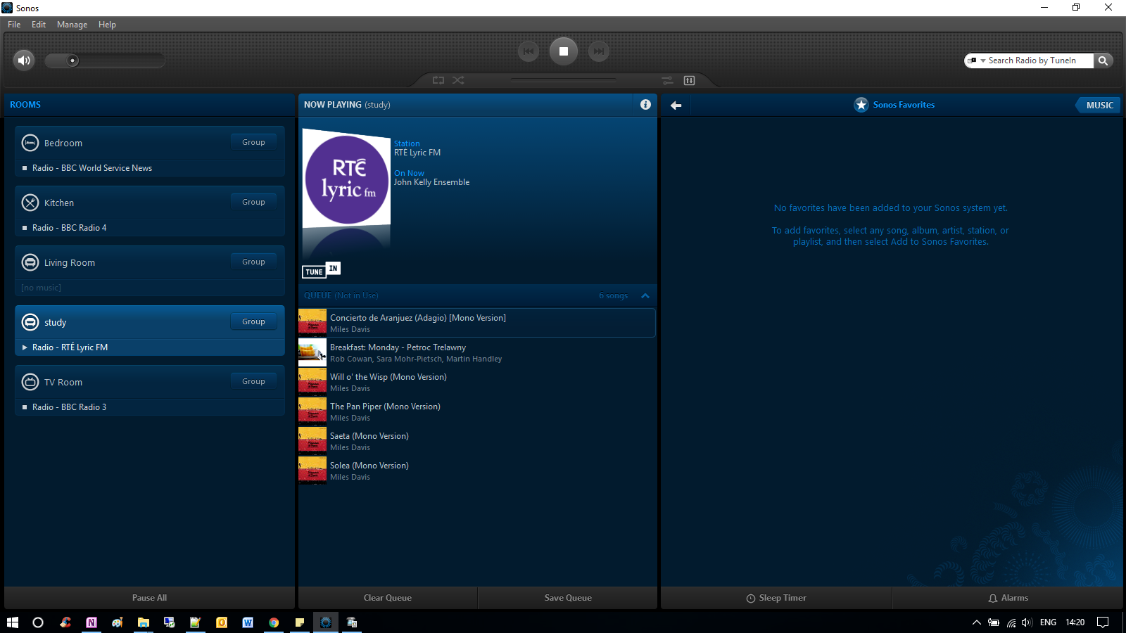The image size is (1126, 633).
Task: Open the Windows notification center
Action: click(x=1103, y=622)
